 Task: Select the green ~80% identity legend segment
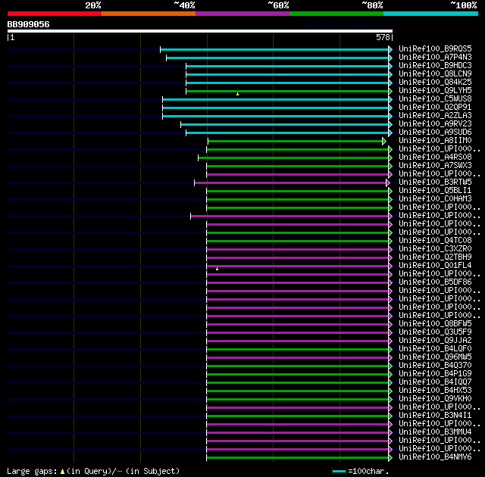336,14
